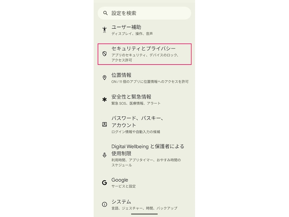Click the Digital Wellbeing hourglass icon
This screenshot has height=217, width=289.
(104, 153)
